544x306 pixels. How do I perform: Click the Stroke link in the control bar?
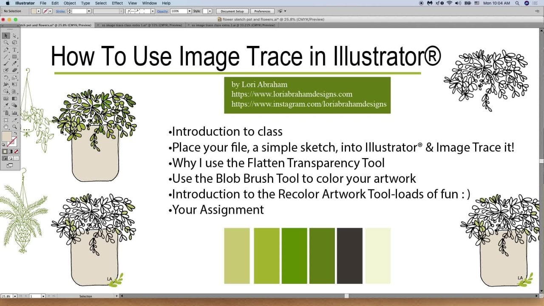61,11
